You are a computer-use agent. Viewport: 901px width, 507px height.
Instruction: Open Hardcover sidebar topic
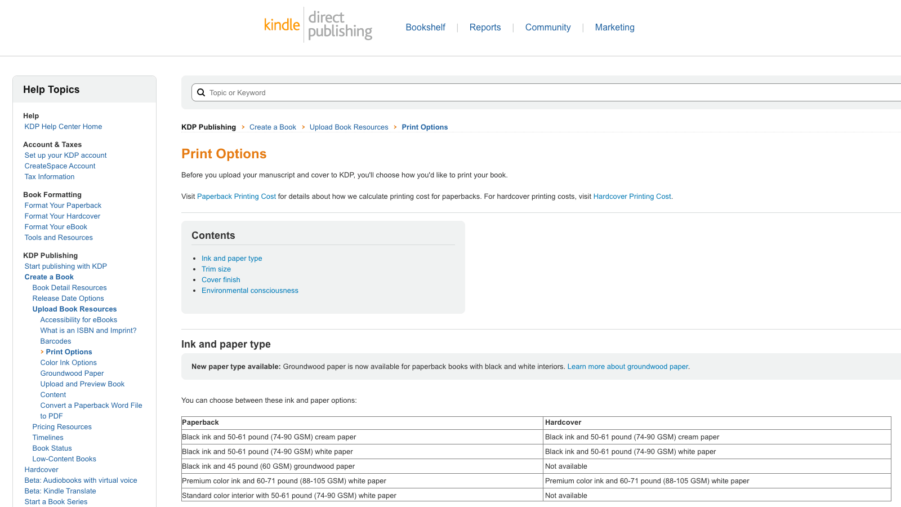tap(41, 470)
